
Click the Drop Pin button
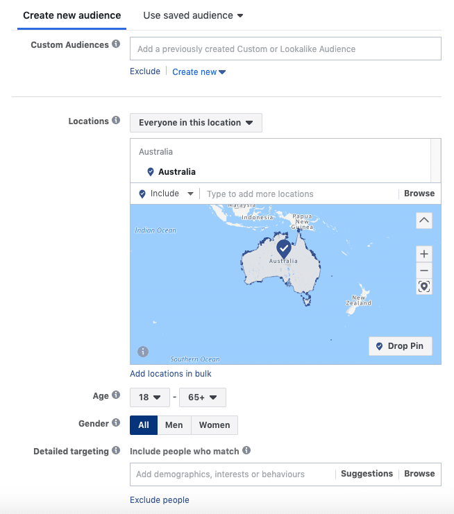[400, 346]
